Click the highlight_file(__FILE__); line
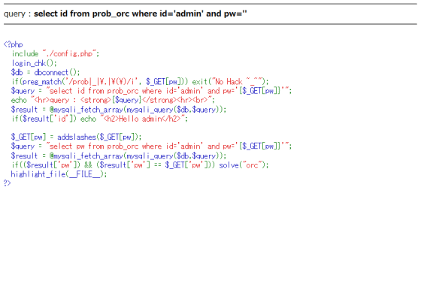421x305 pixels. [x=59, y=174]
